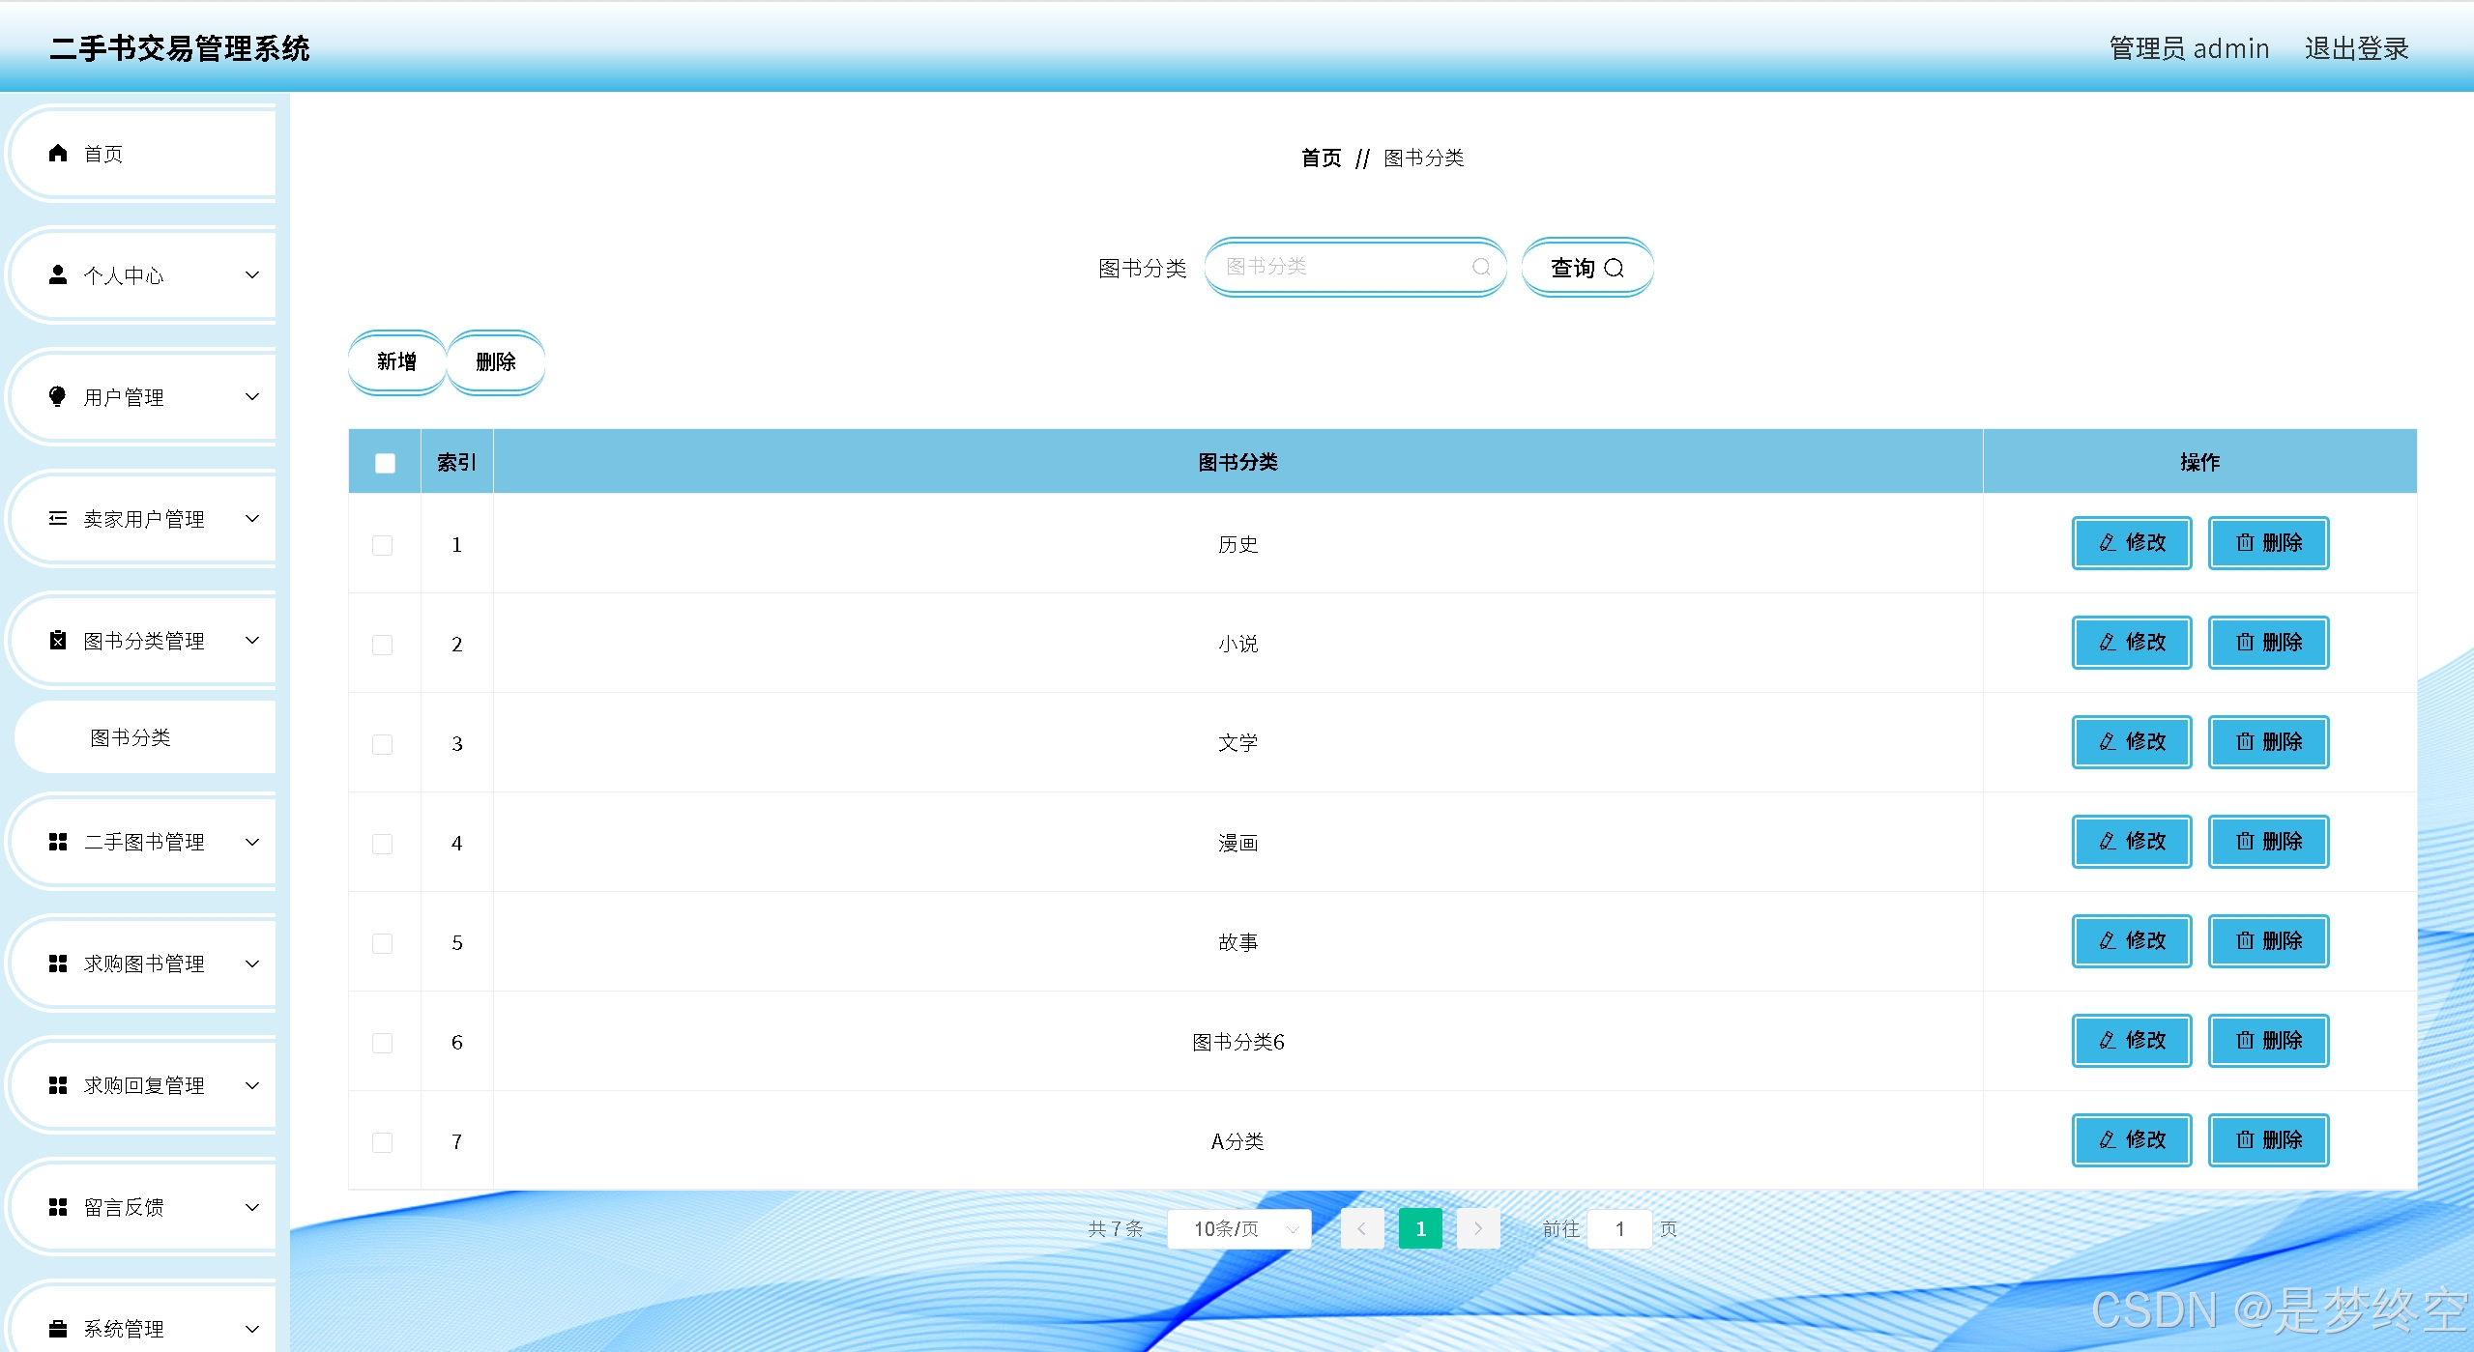
Task: Click the pencil icon in 小说 row
Action: [2108, 643]
